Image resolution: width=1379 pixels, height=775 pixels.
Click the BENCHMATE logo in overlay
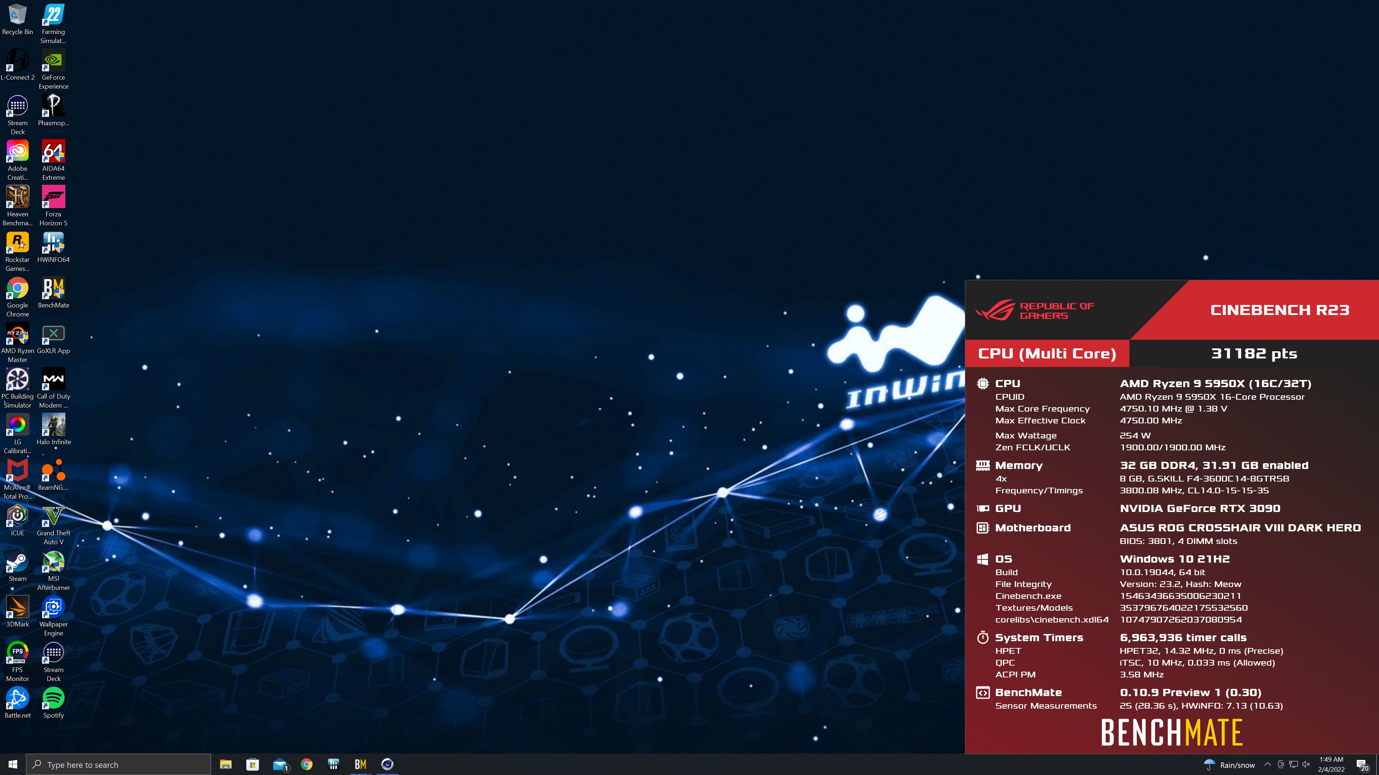pos(1171,733)
